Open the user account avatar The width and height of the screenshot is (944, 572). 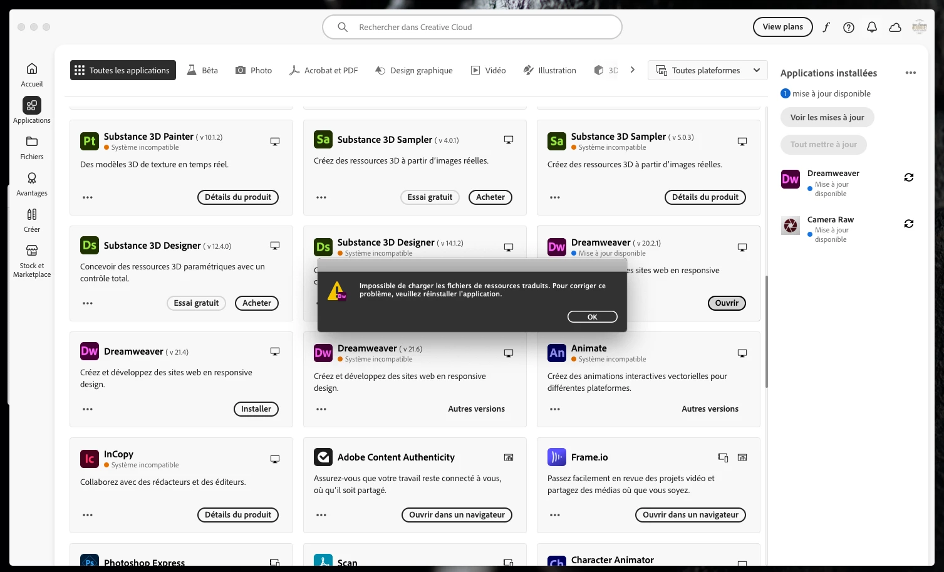click(x=919, y=27)
